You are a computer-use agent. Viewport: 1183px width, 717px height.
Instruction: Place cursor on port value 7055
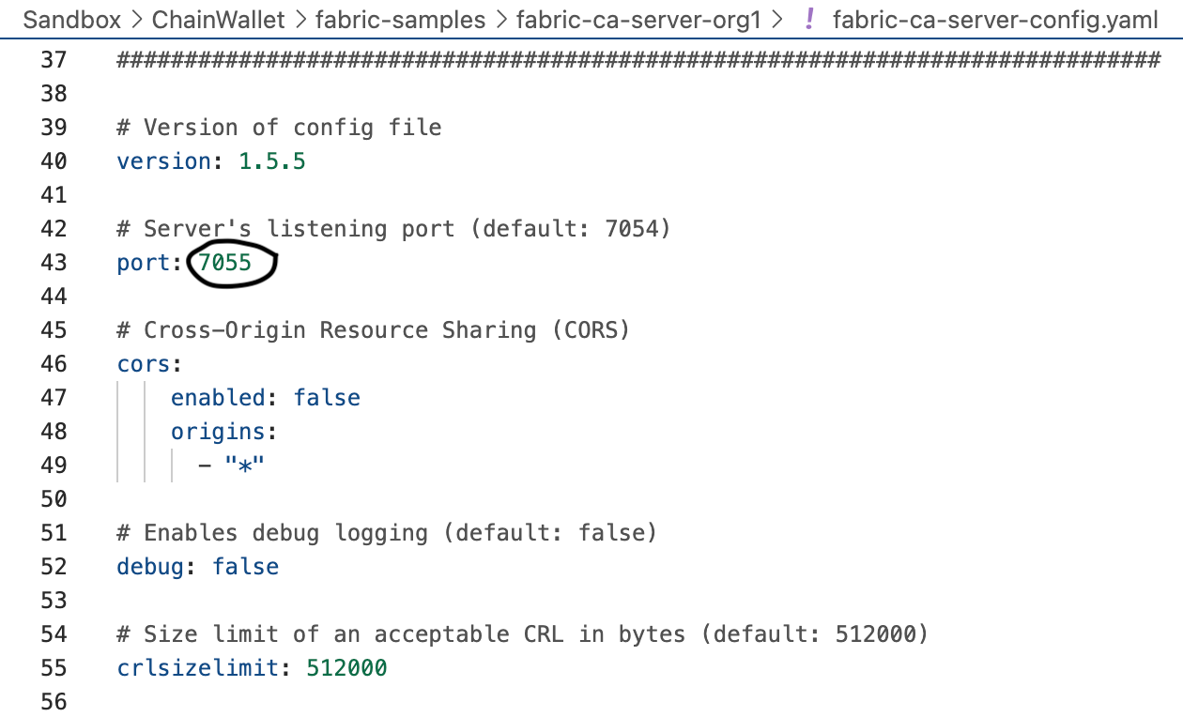pyautogui.click(x=225, y=263)
